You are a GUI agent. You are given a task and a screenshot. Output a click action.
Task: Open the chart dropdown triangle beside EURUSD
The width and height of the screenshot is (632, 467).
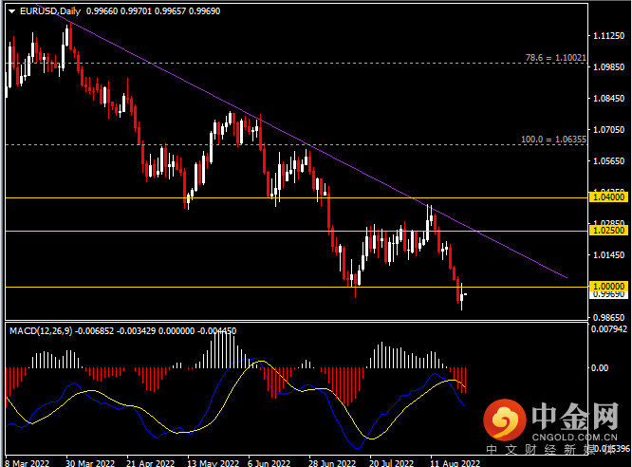pos(11,11)
